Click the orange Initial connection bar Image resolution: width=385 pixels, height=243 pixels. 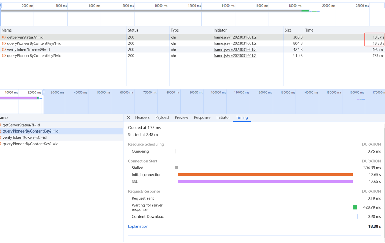tap(265, 175)
